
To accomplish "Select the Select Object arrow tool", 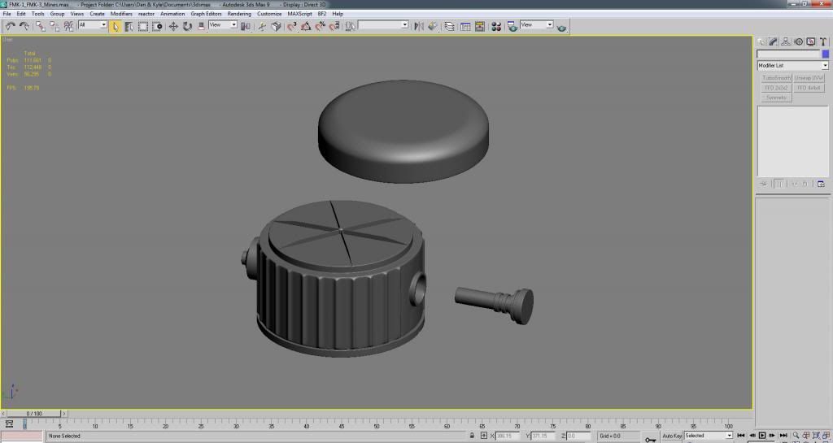I will tap(116, 26).
